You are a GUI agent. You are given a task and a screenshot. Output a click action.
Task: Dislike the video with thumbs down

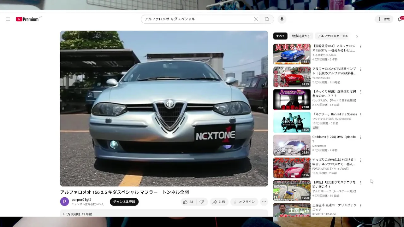[x=202, y=202]
